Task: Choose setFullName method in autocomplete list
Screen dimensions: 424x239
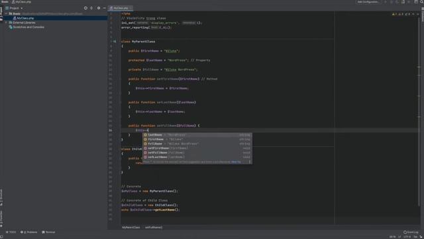Action: tap(197, 153)
